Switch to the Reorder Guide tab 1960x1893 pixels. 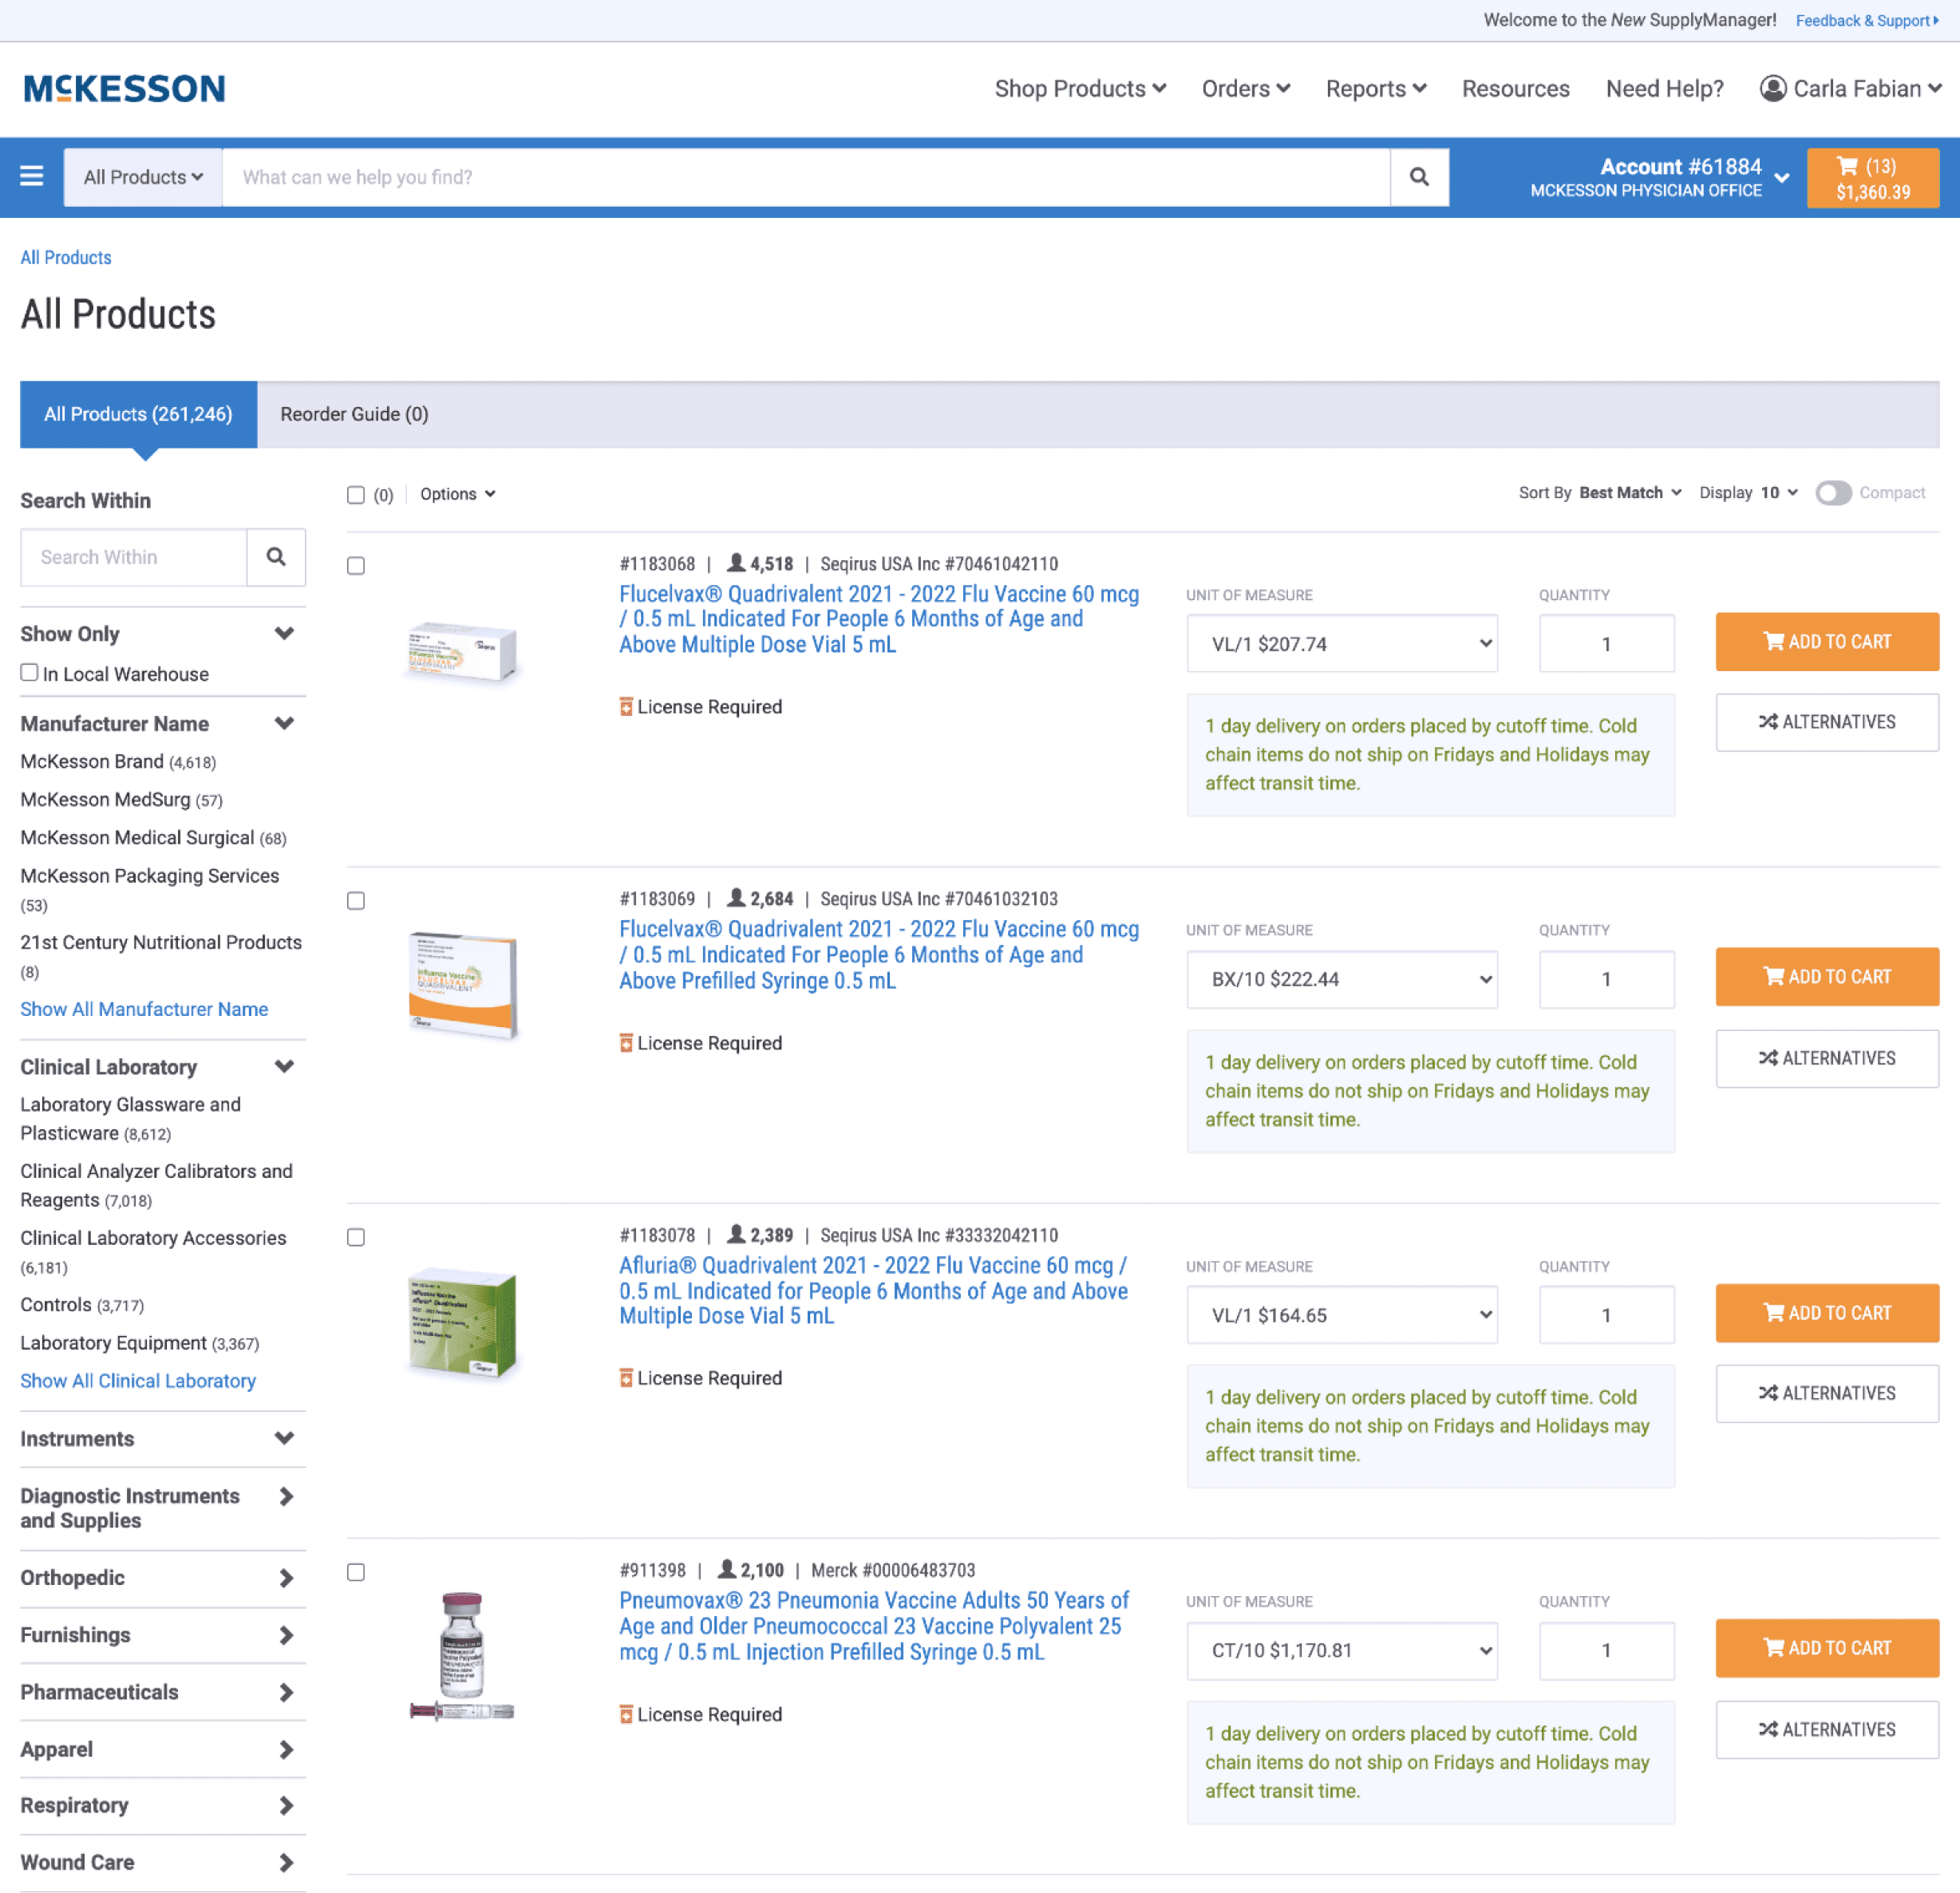[354, 414]
